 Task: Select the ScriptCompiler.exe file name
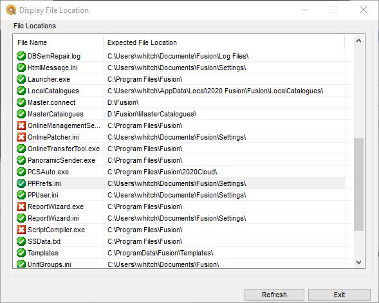pyautogui.click(x=56, y=230)
